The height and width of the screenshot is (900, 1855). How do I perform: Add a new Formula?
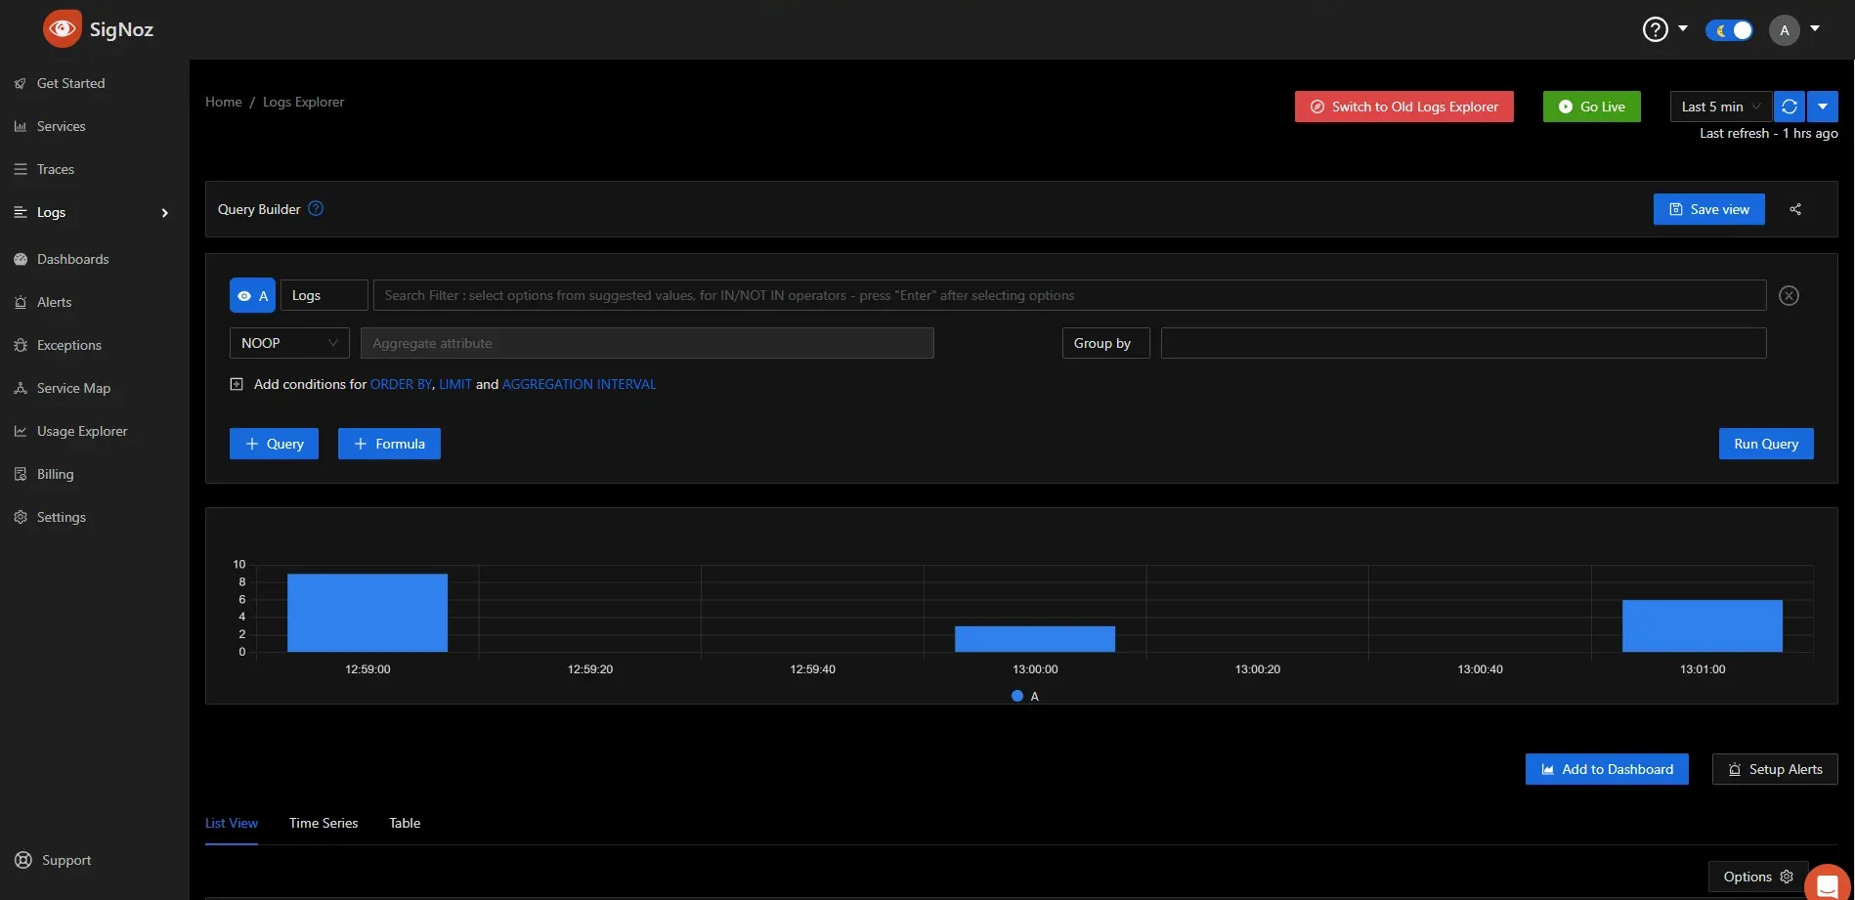pyautogui.click(x=389, y=444)
